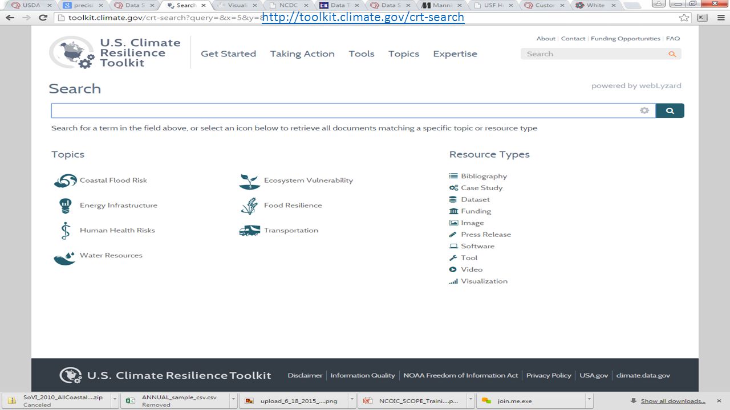Click the Video play icon

453,269
